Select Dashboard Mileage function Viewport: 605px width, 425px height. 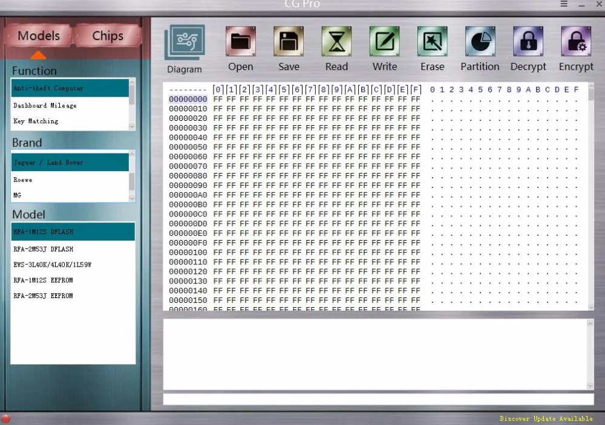point(70,105)
